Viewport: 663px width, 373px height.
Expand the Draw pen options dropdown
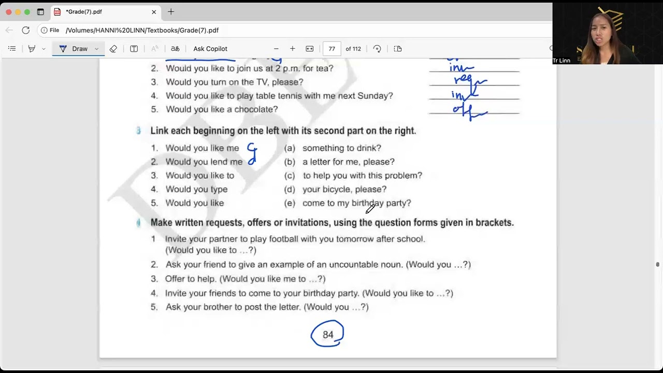[x=96, y=49]
